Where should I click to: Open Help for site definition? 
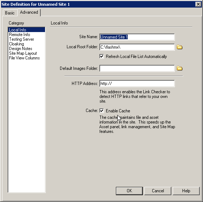pyautogui.click(x=186, y=191)
